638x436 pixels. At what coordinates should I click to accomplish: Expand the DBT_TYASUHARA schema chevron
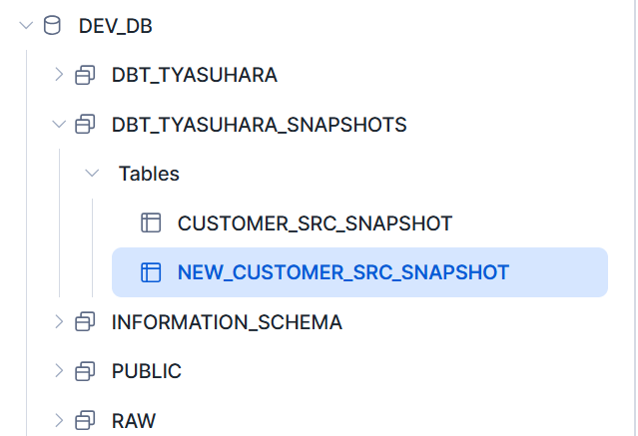click(59, 75)
